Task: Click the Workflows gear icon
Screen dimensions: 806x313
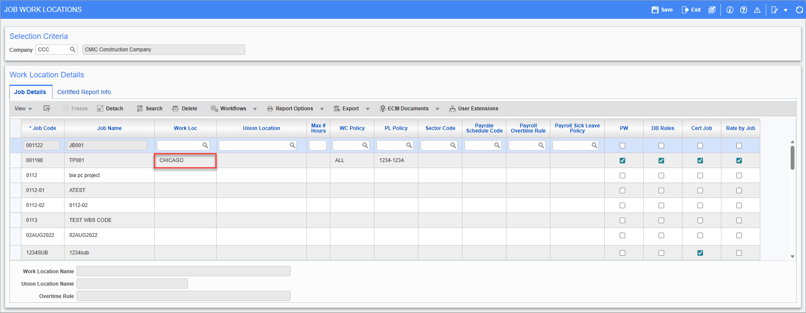Action: [215, 109]
